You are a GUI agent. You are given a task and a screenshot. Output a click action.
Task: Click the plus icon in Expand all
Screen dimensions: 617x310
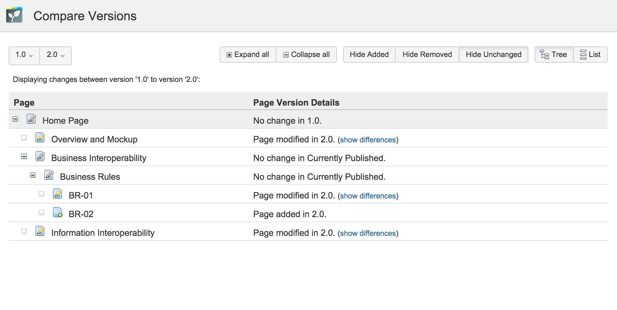[x=229, y=55]
